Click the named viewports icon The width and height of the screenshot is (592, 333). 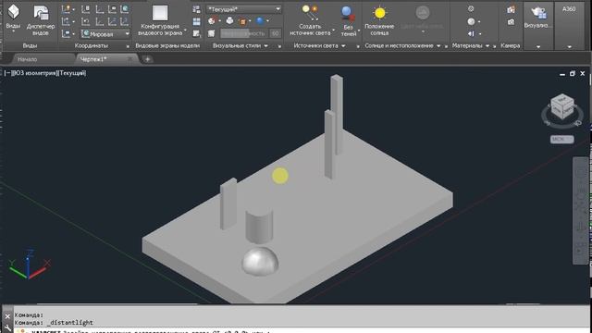[x=196, y=9]
